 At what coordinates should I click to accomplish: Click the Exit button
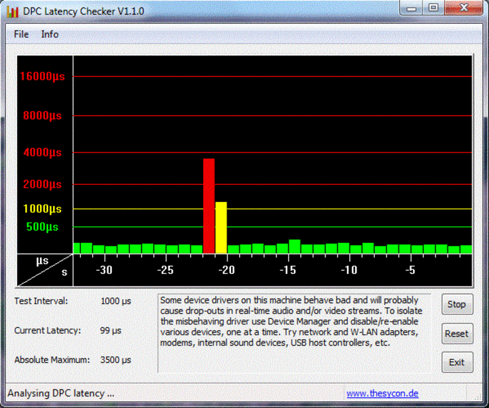click(x=457, y=362)
